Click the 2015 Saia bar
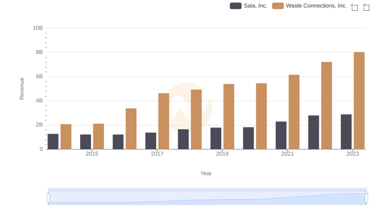This screenshot has width=375, height=216. (85, 142)
